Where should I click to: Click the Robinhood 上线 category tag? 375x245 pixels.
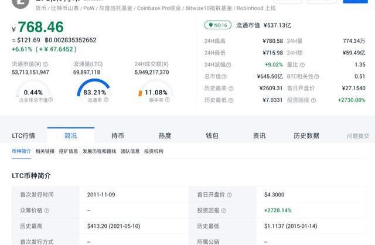click(256, 8)
